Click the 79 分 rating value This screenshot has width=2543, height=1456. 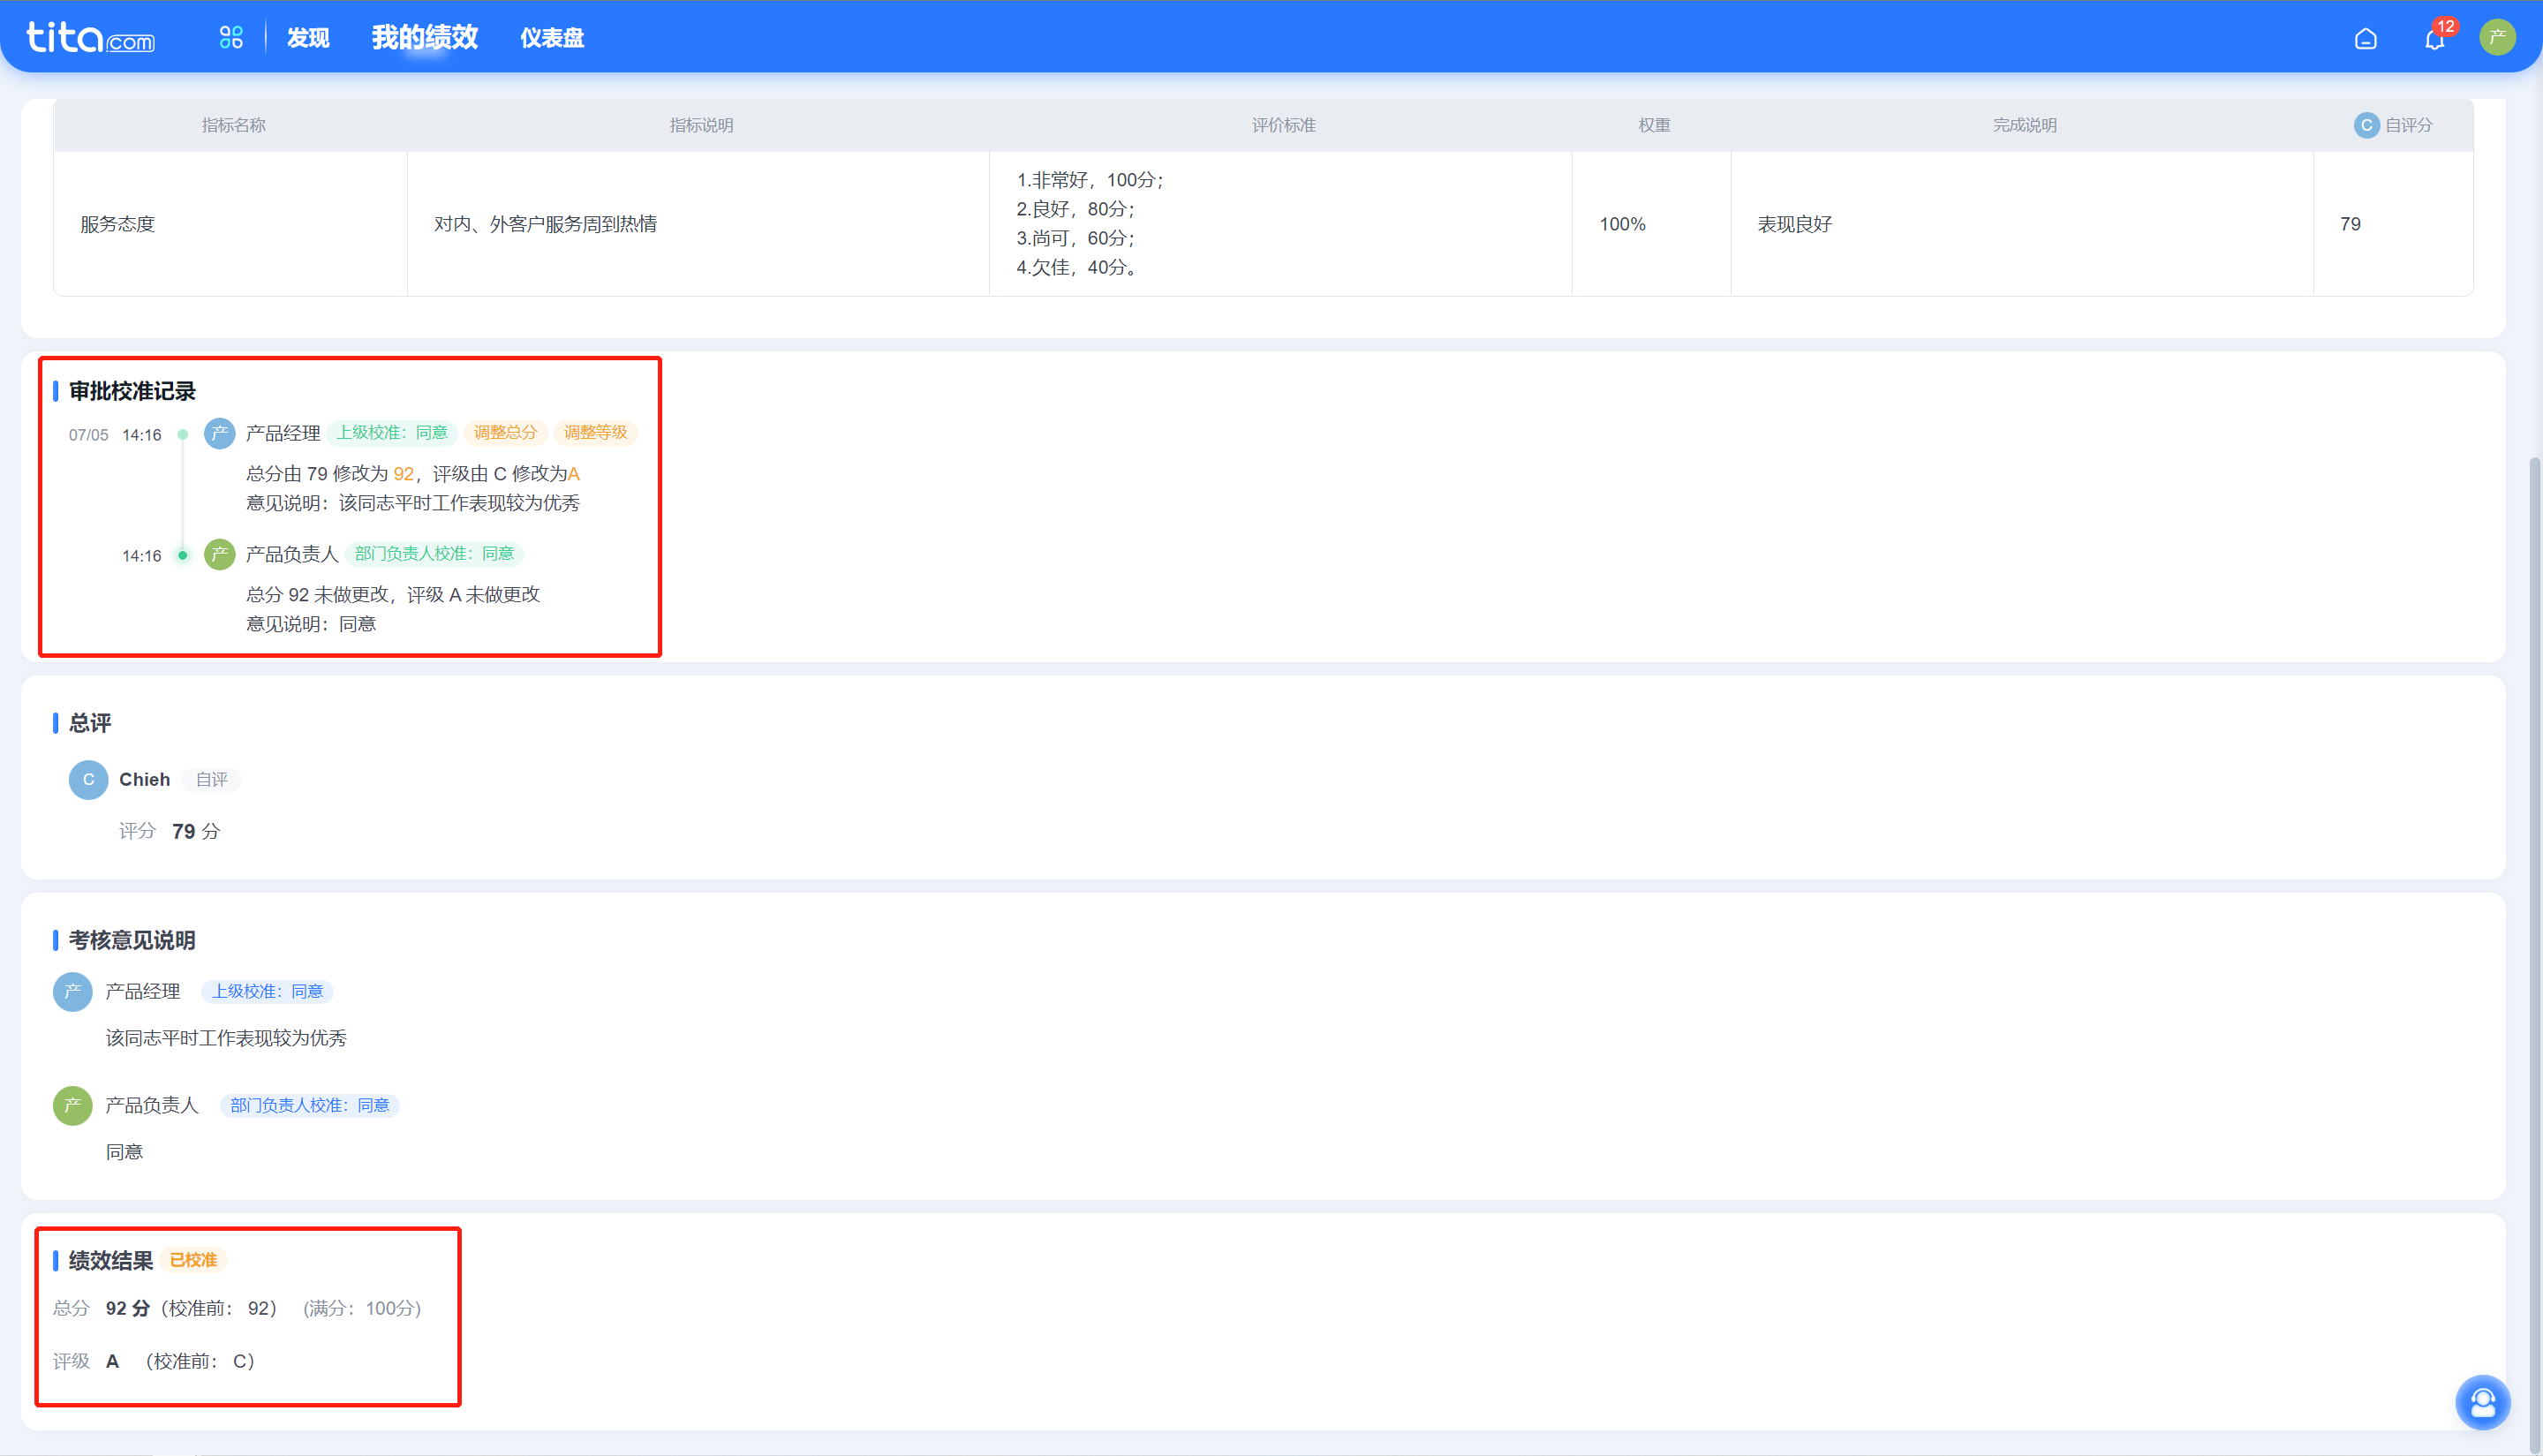pyautogui.click(x=196, y=831)
